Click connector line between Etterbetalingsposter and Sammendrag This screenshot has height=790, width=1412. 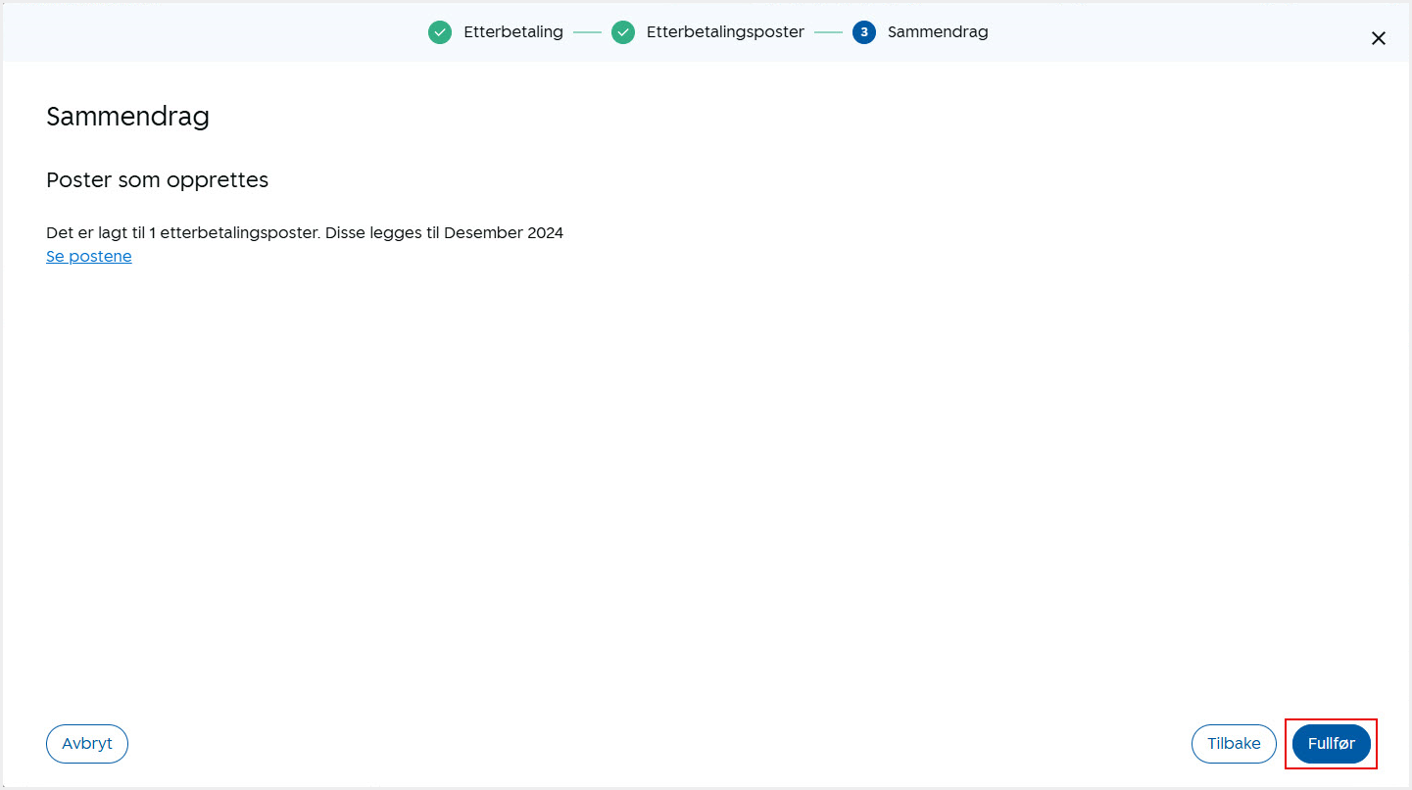828,32
